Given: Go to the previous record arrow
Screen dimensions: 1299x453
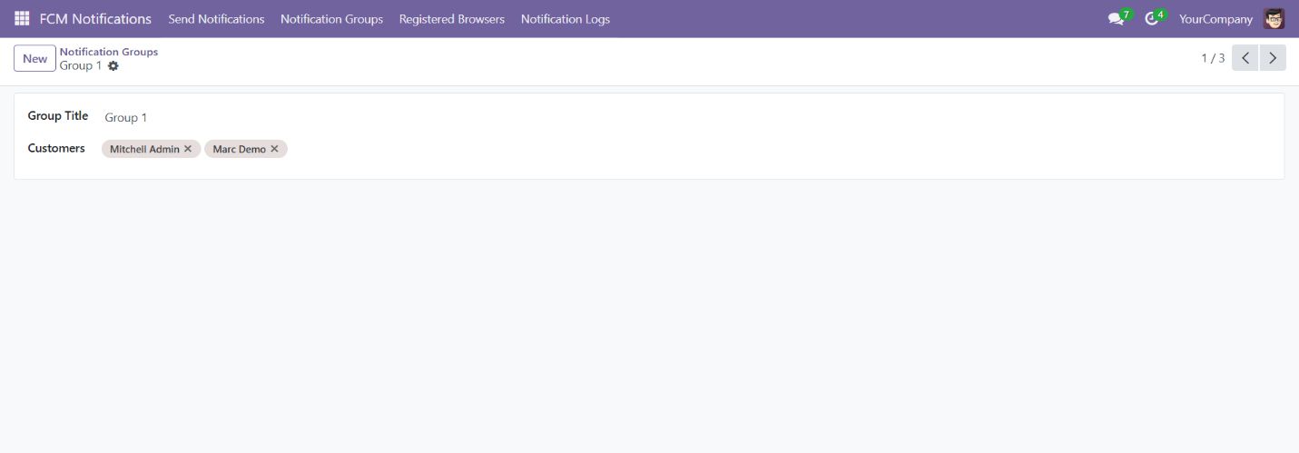Looking at the screenshot, I should (1245, 58).
